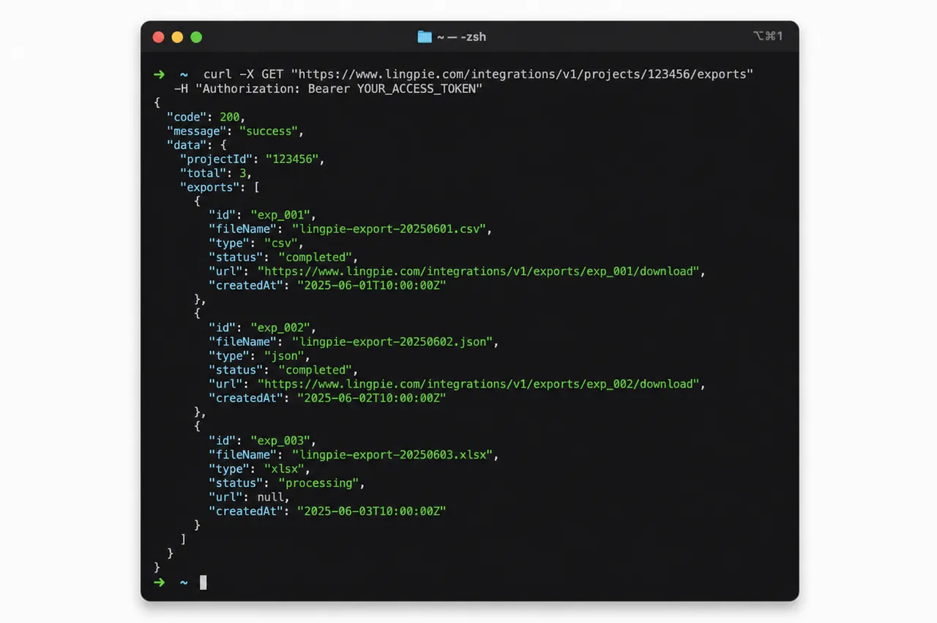The height and width of the screenshot is (623, 937).
Task: Click file name lingpie-export-20250602.json
Action: (393, 341)
